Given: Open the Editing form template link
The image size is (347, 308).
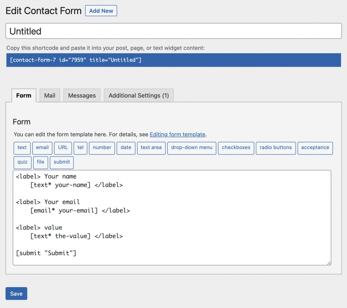Looking at the screenshot, I should pos(177,134).
